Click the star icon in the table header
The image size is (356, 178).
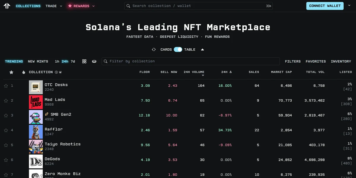[11, 72]
